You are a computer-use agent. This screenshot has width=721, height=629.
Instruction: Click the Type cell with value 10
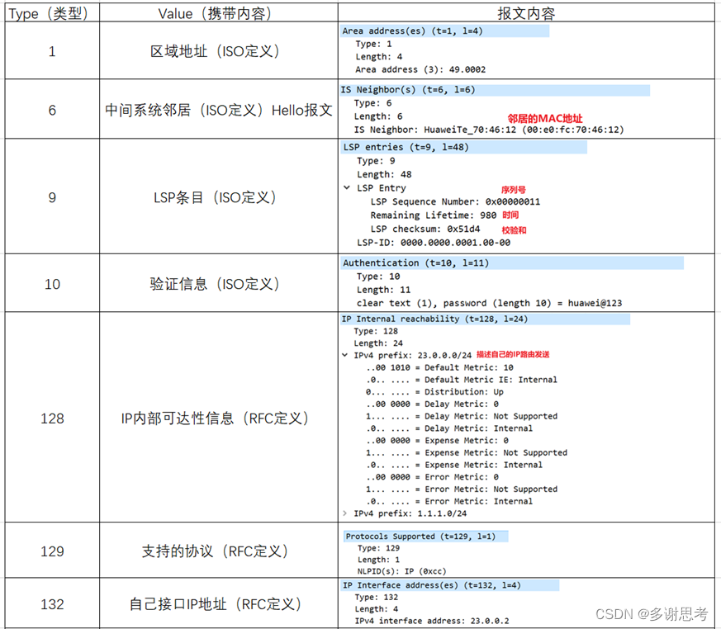tap(52, 284)
